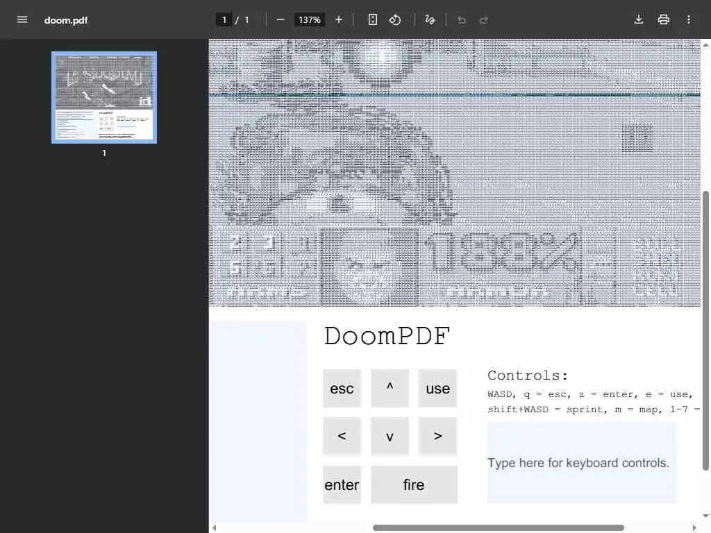Click the enter game button
Image resolution: width=711 pixels, height=533 pixels.
pyautogui.click(x=342, y=484)
